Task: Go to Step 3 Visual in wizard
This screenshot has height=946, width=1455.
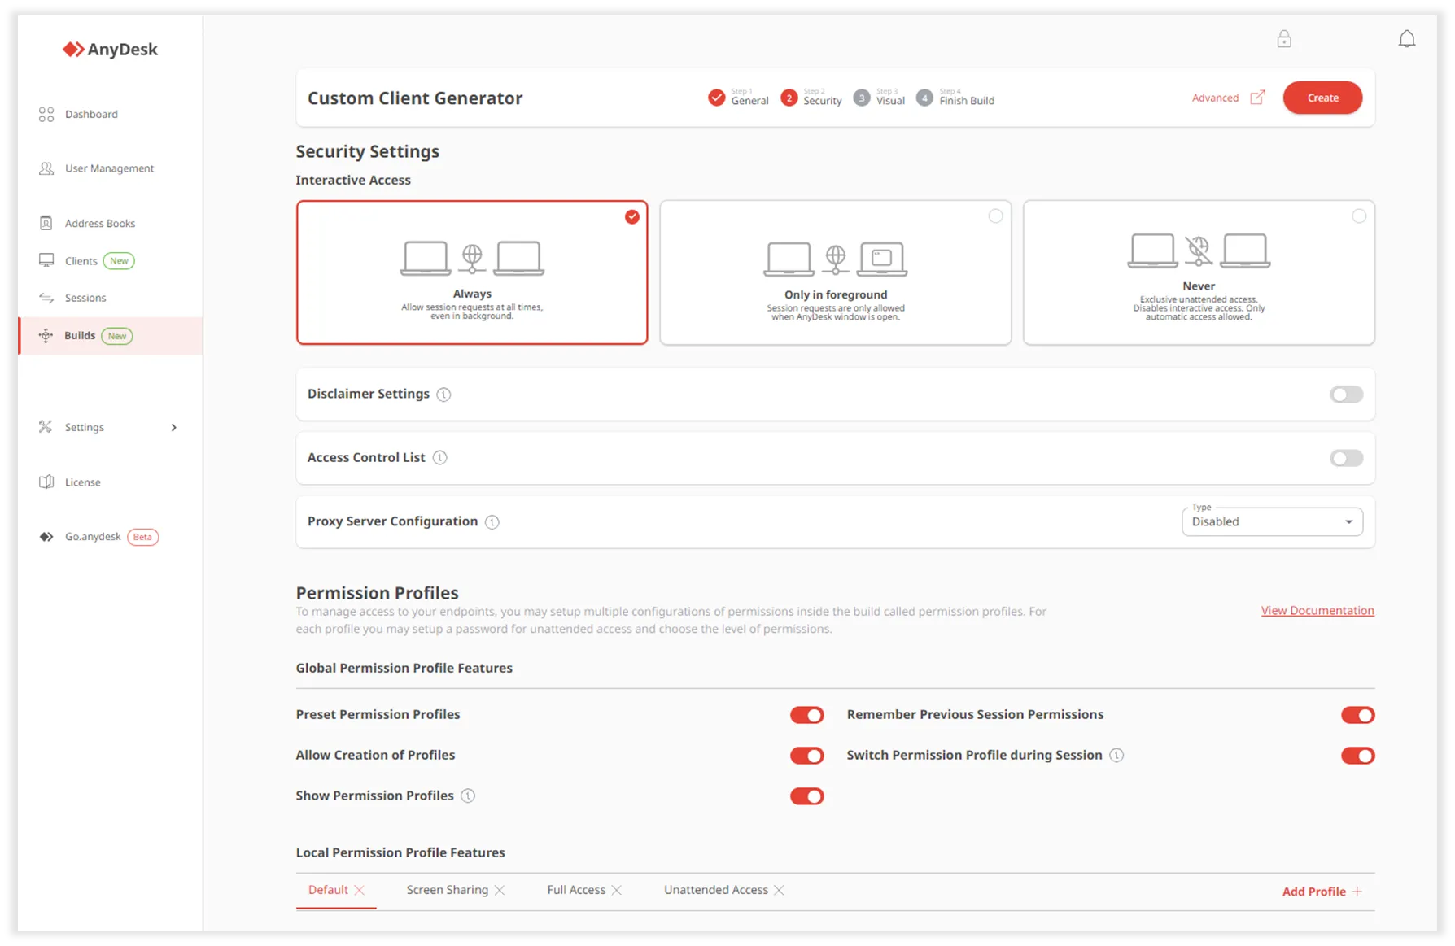Action: 879,98
